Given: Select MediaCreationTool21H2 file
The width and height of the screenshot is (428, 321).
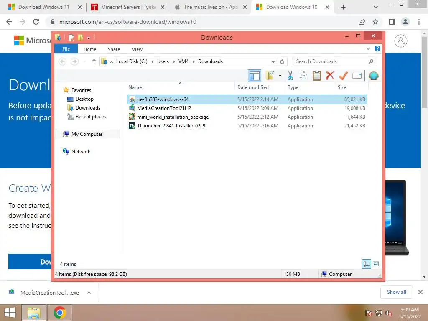Looking at the screenshot, I should tap(247, 108).
